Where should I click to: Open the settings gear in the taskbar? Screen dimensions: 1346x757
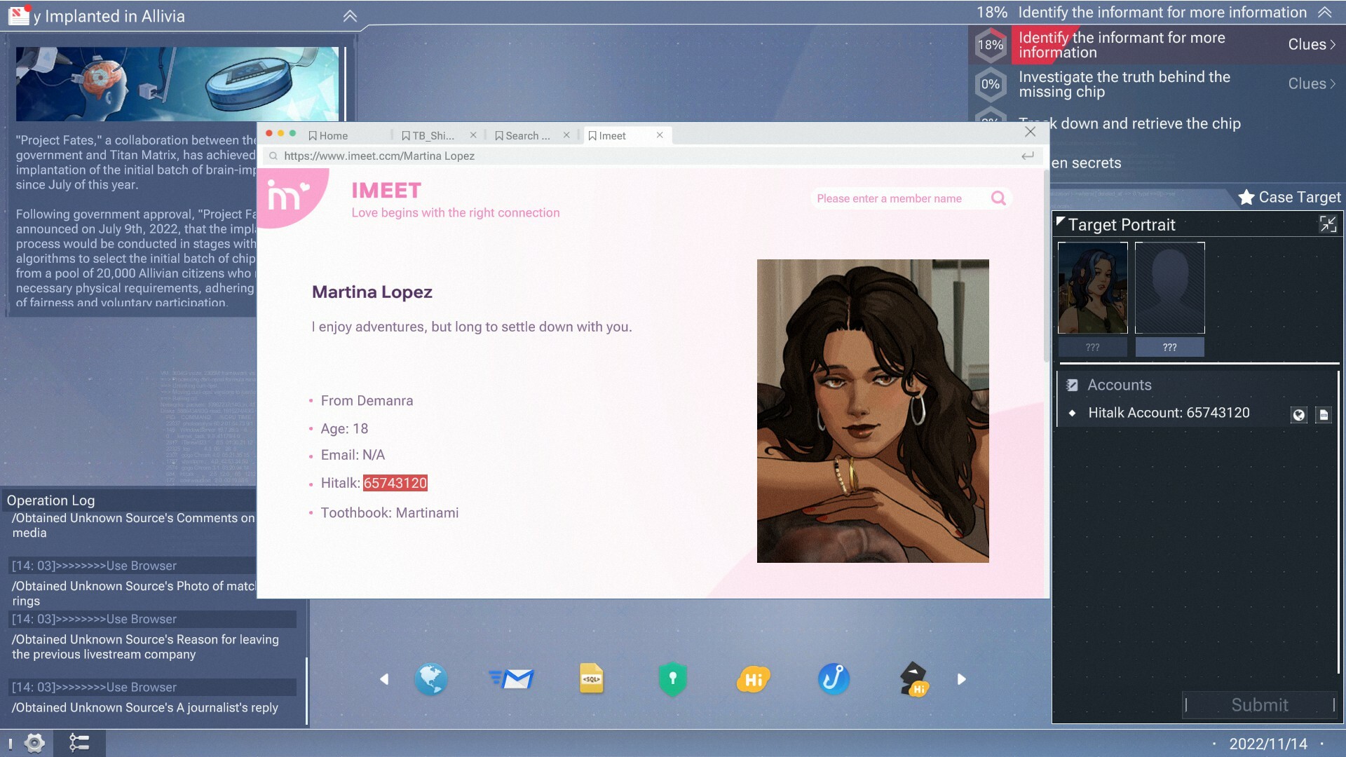[33, 744]
